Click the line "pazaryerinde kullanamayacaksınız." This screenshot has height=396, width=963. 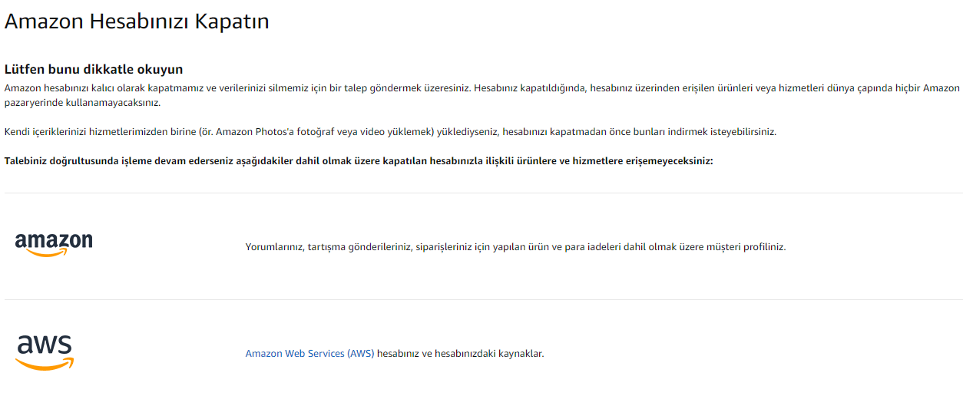(x=82, y=103)
